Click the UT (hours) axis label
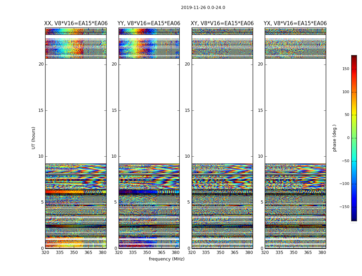362x276 pixels. pos(33,138)
